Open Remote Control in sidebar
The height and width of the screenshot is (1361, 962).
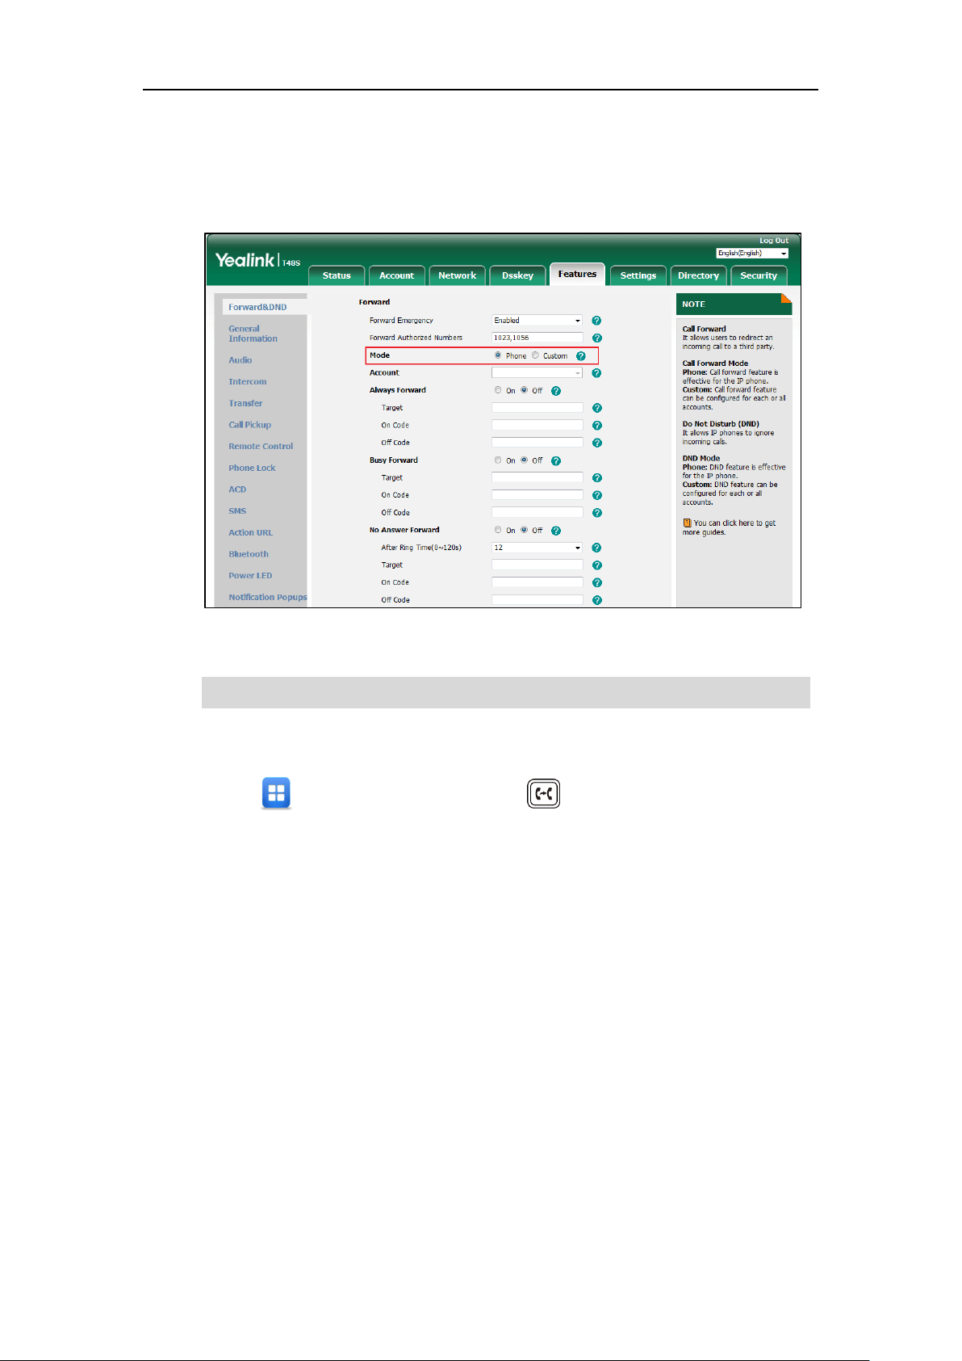(261, 447)
